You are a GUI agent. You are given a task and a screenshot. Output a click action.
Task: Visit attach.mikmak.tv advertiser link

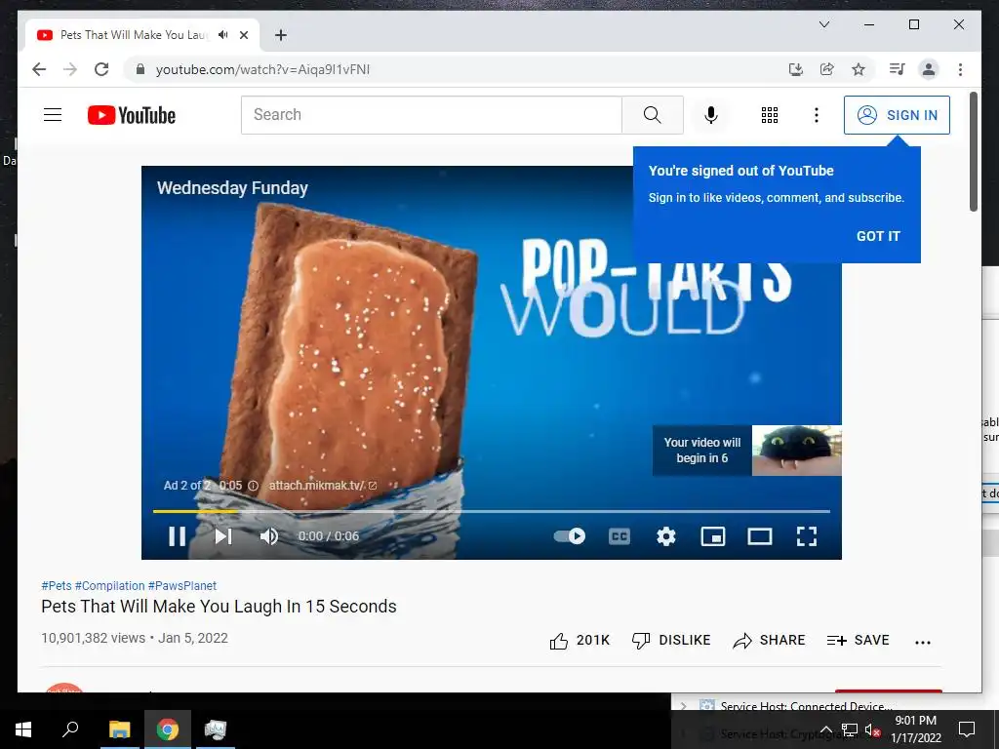(322, 486)
